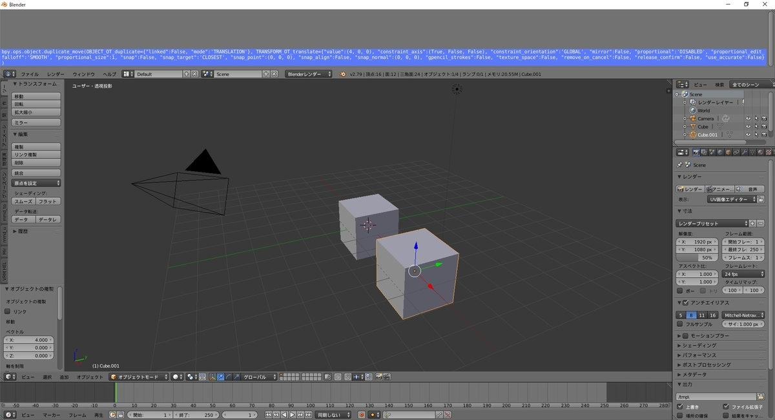This screenshot has width=775, height=420.
Task: Toggle the 上書き checkbox
Action: tap(679, 407)
